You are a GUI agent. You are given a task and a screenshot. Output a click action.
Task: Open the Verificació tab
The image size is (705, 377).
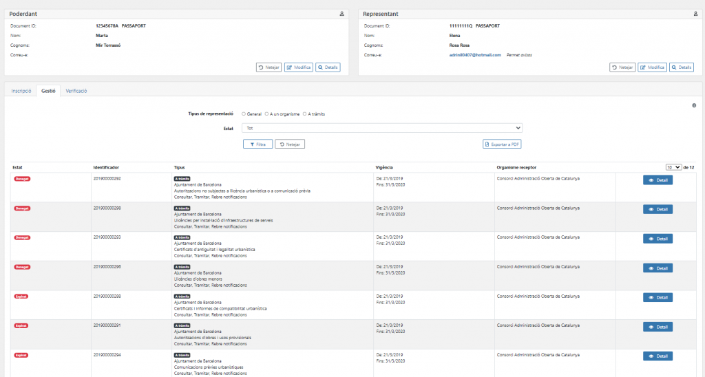coord(76,91)
